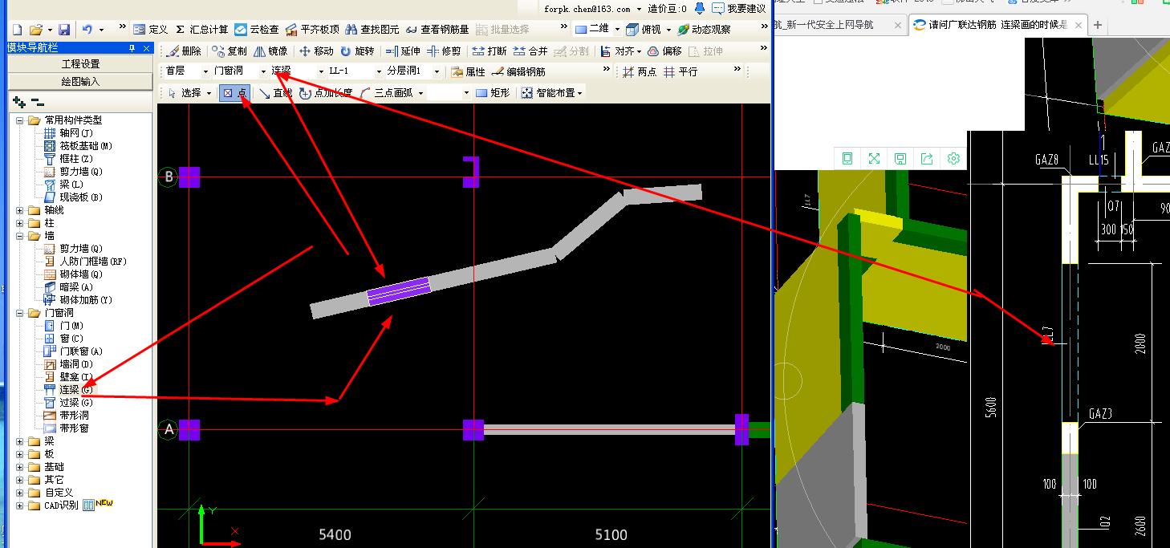Click 平齐板顶 align slab top

(312, 30)
